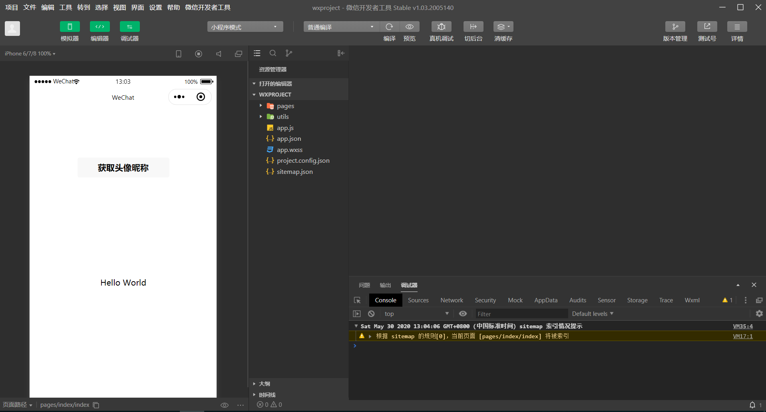Open app.wxss file

[x=298, y=150]
